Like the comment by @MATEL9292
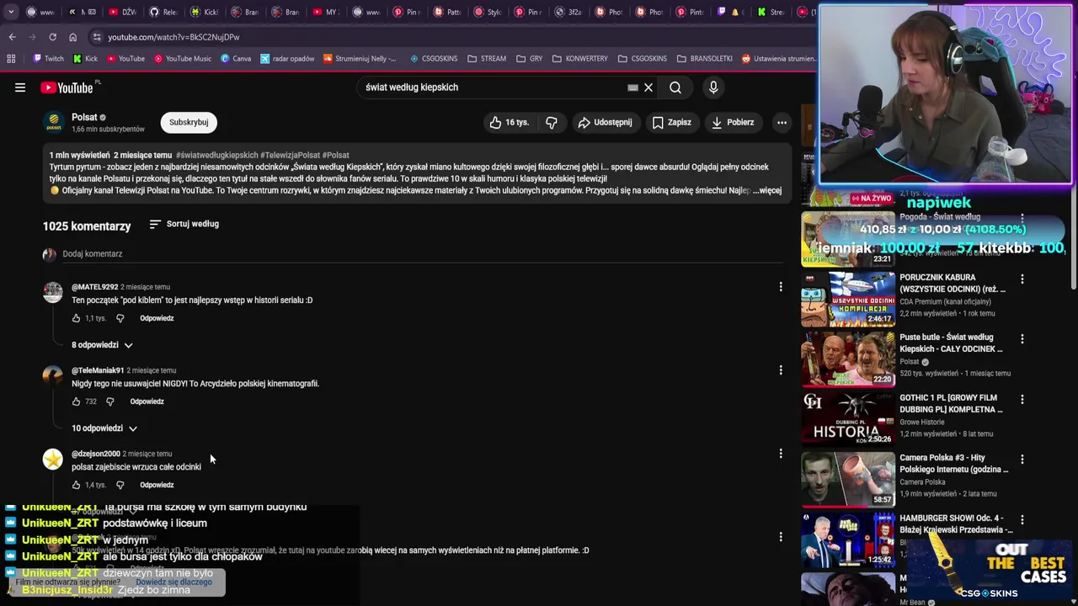This screenshot has width=1078, height=606. click(x=76, y=318)
